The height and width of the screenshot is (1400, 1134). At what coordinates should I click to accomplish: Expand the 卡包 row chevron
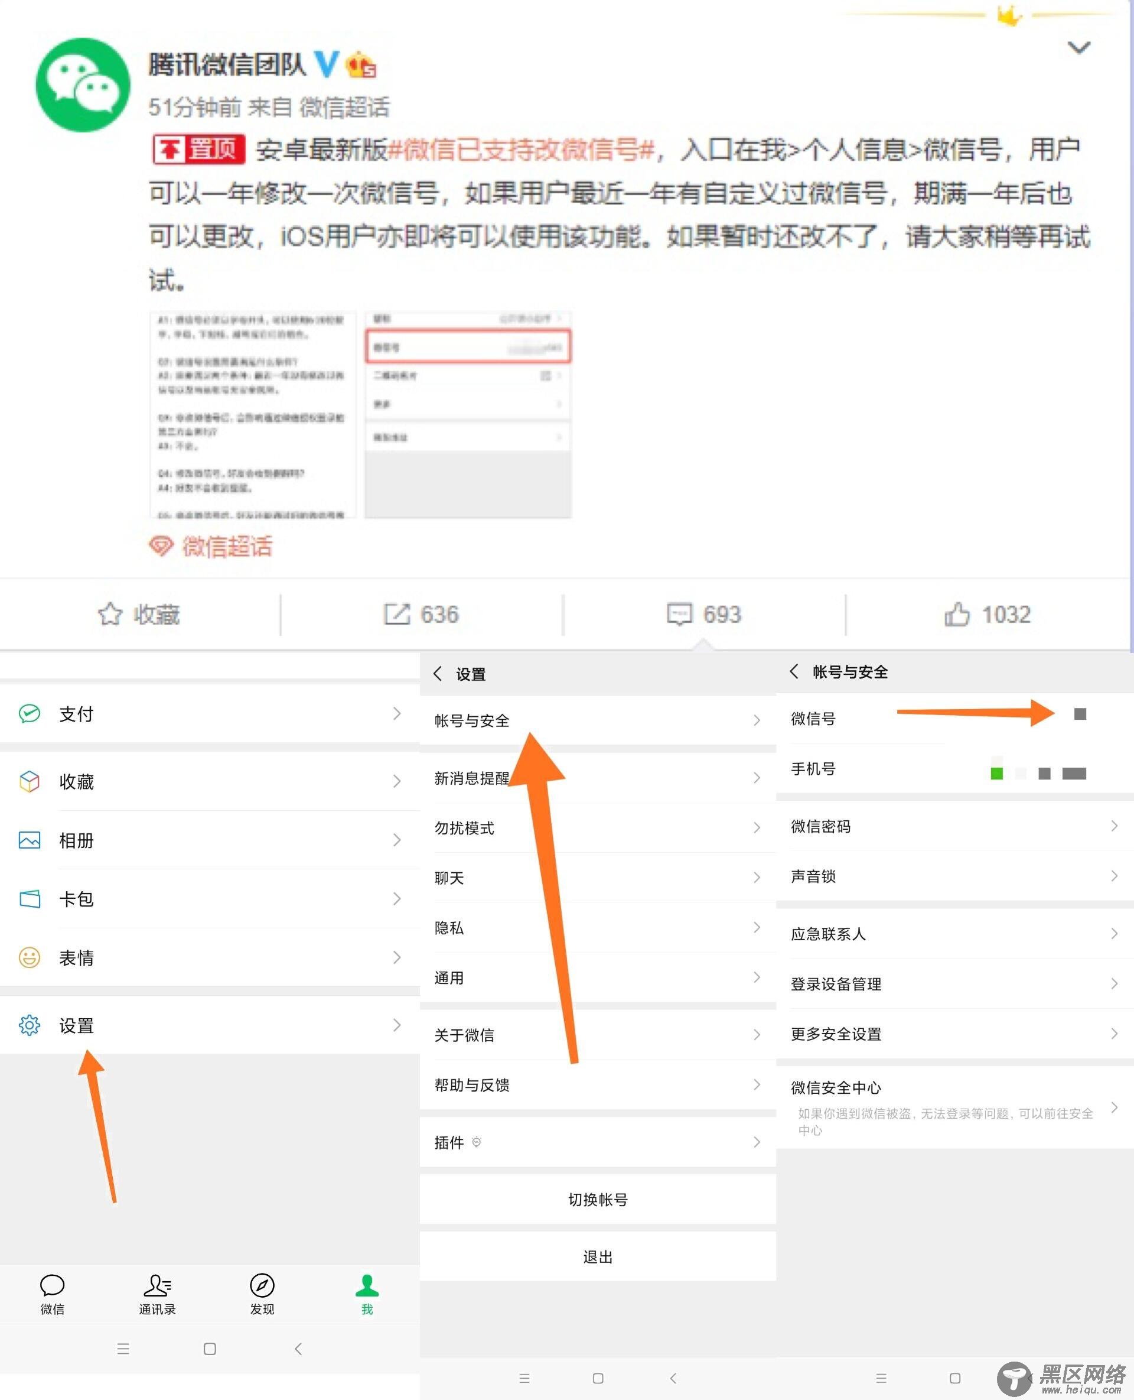coord(396,899)
